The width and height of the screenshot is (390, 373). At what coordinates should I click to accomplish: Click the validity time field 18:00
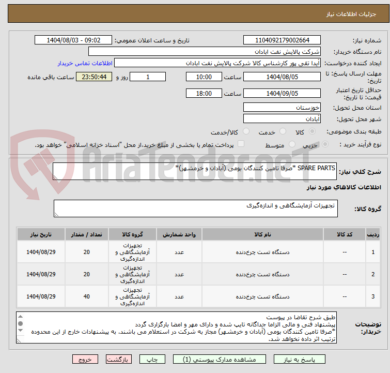[204, 93]
